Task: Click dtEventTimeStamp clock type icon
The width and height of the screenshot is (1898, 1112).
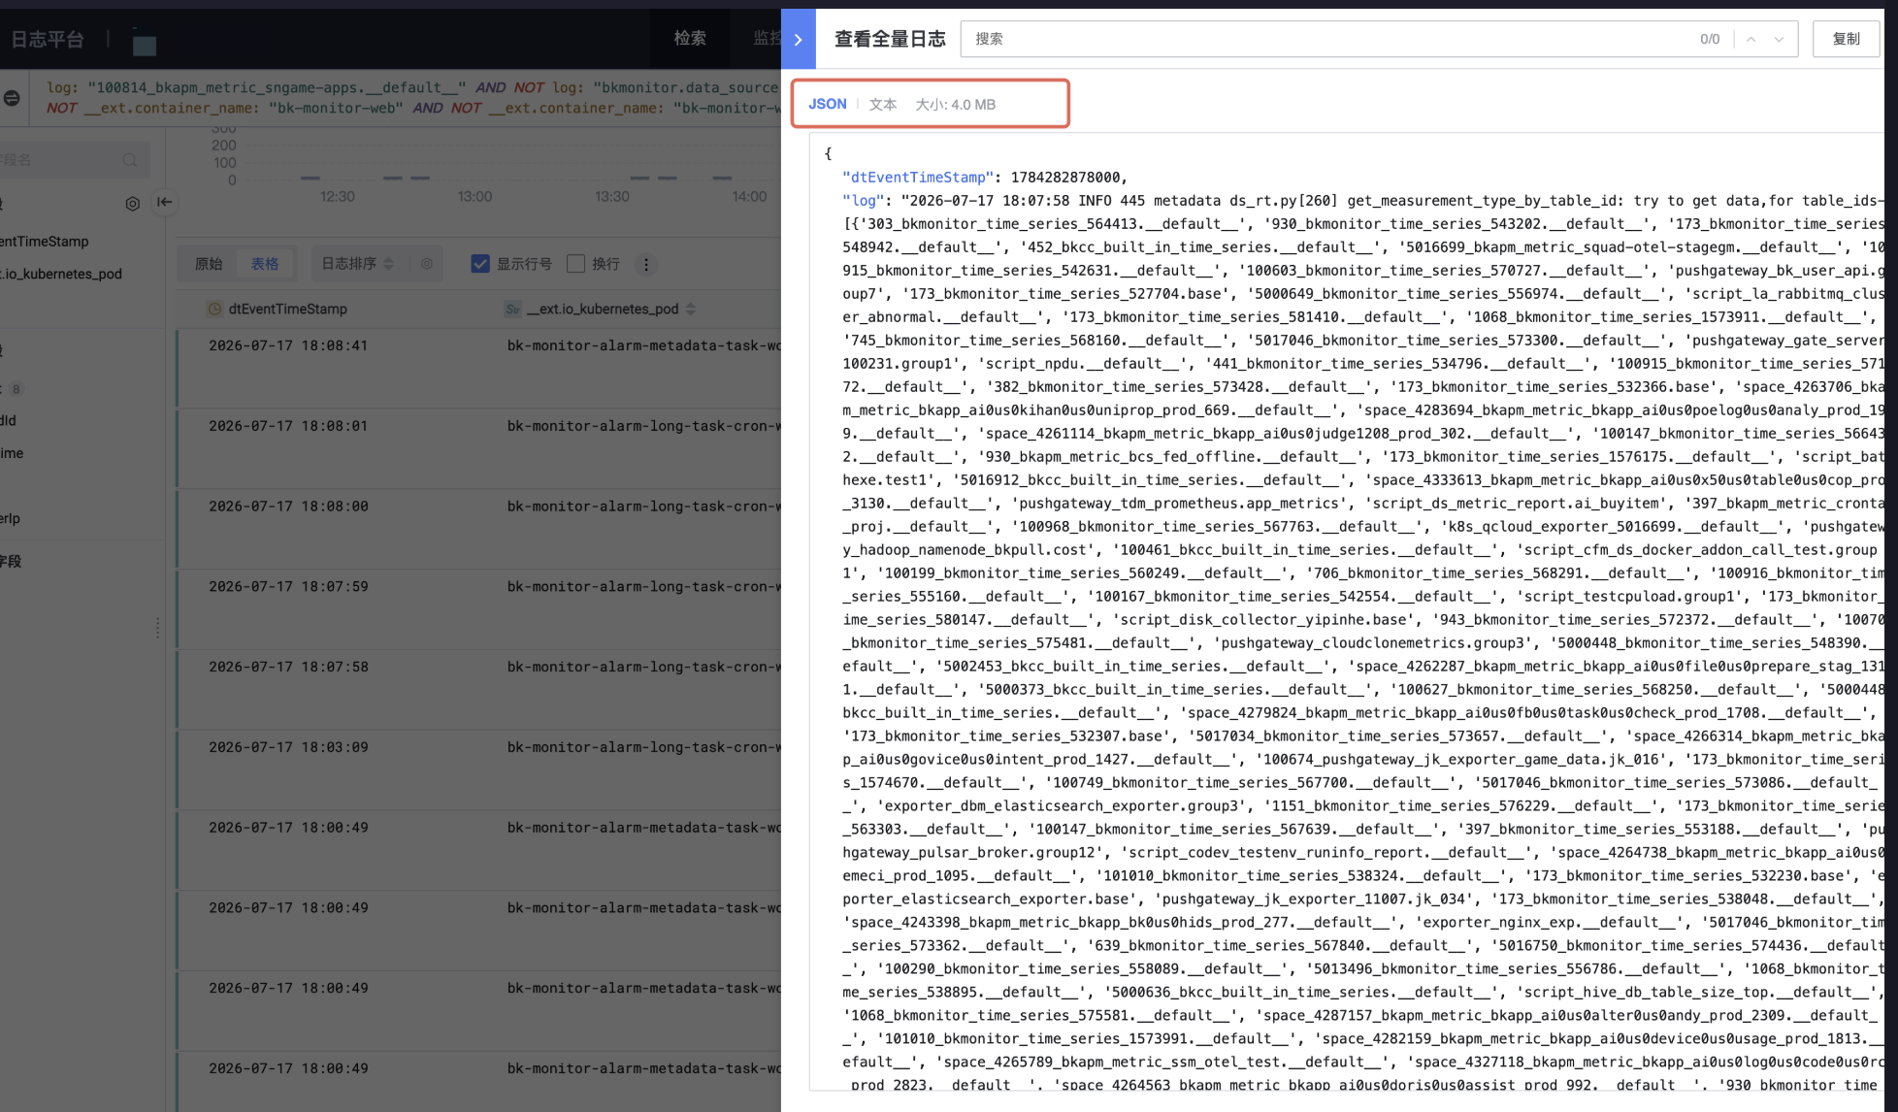Action: point(214,309)
